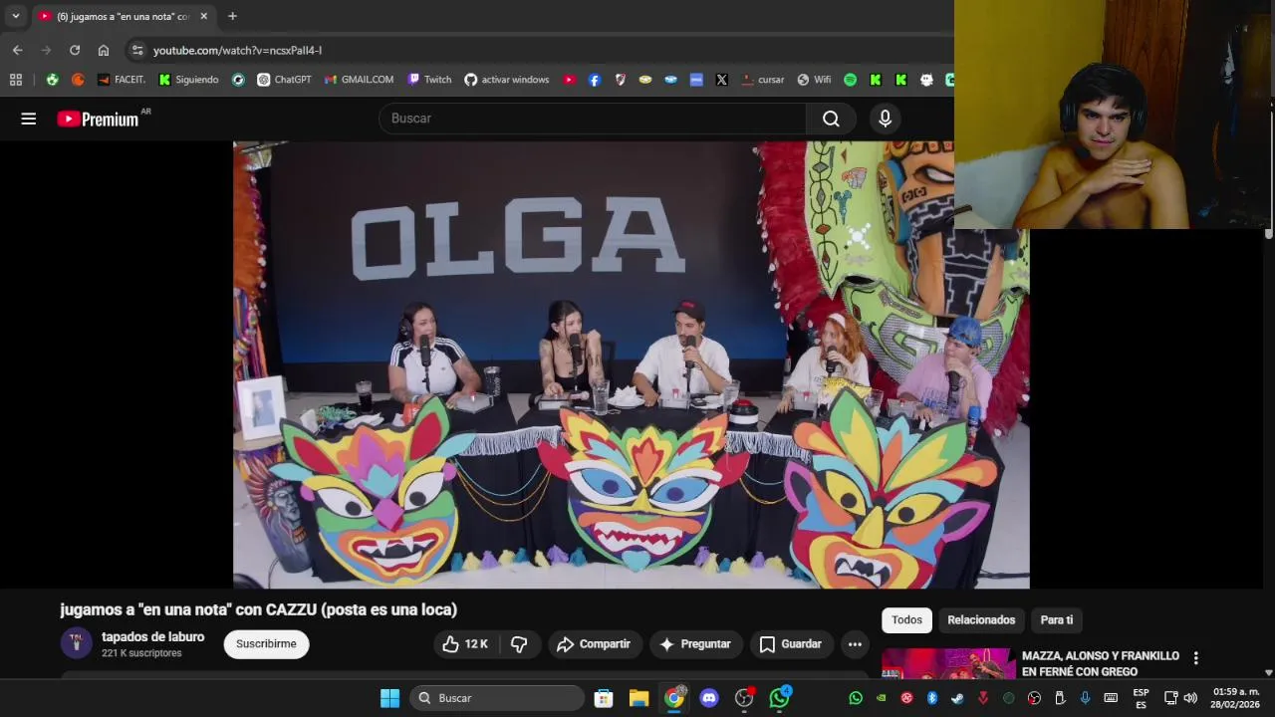Close the jugamos a en una nota tab
The image size is (1275, 717).
coord(203,16)
